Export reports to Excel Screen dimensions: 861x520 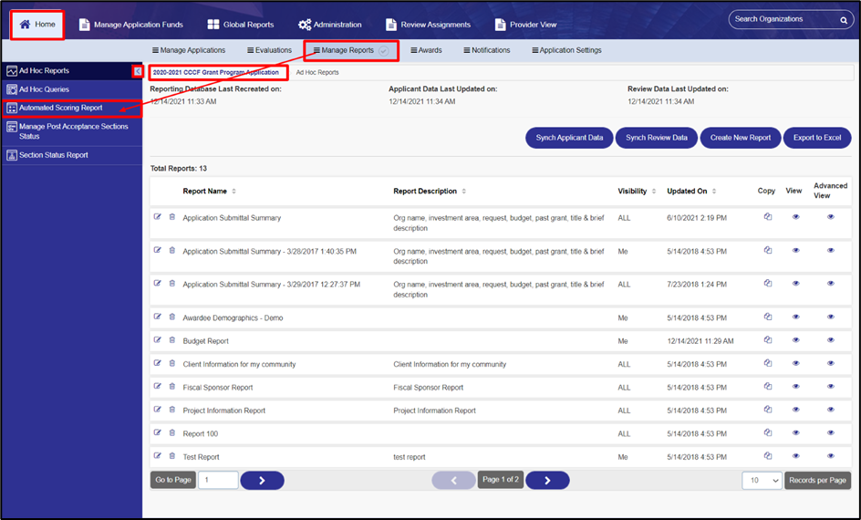[x=817, y=138]
